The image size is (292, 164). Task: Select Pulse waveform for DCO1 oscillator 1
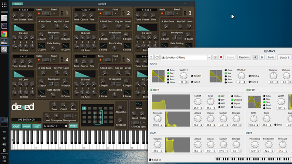(171, 70)
